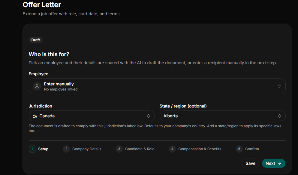
Task: Click the "Jurisdiction" field label
Action: pos(40,106)
